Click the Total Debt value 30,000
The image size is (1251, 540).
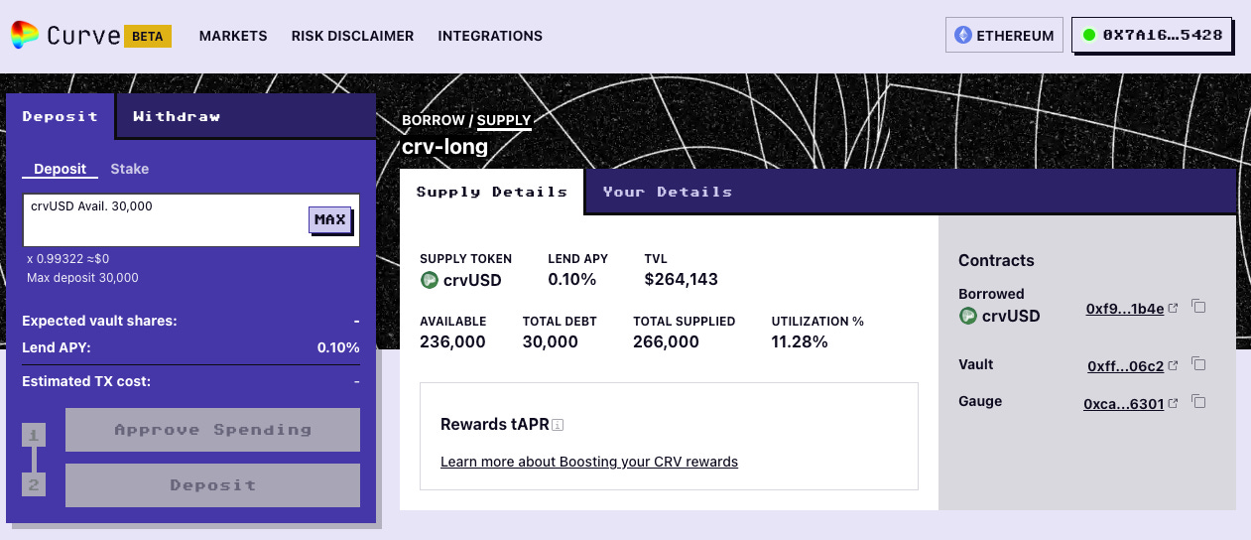[551, 341]
